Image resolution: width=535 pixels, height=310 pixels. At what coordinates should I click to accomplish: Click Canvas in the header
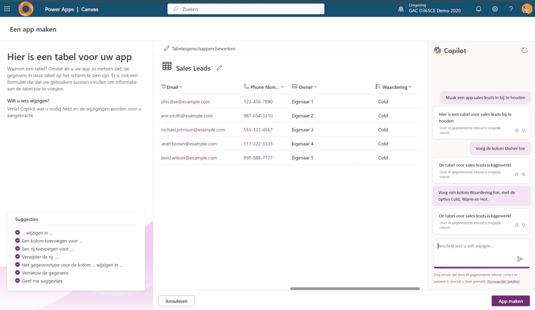click(90, 9)
